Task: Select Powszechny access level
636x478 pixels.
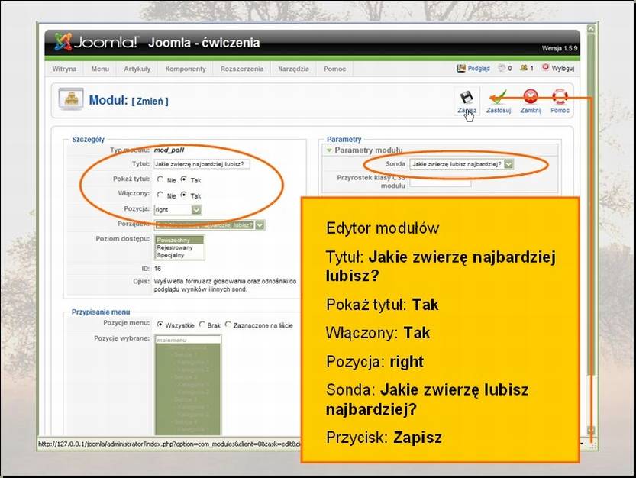Action: 179,240
